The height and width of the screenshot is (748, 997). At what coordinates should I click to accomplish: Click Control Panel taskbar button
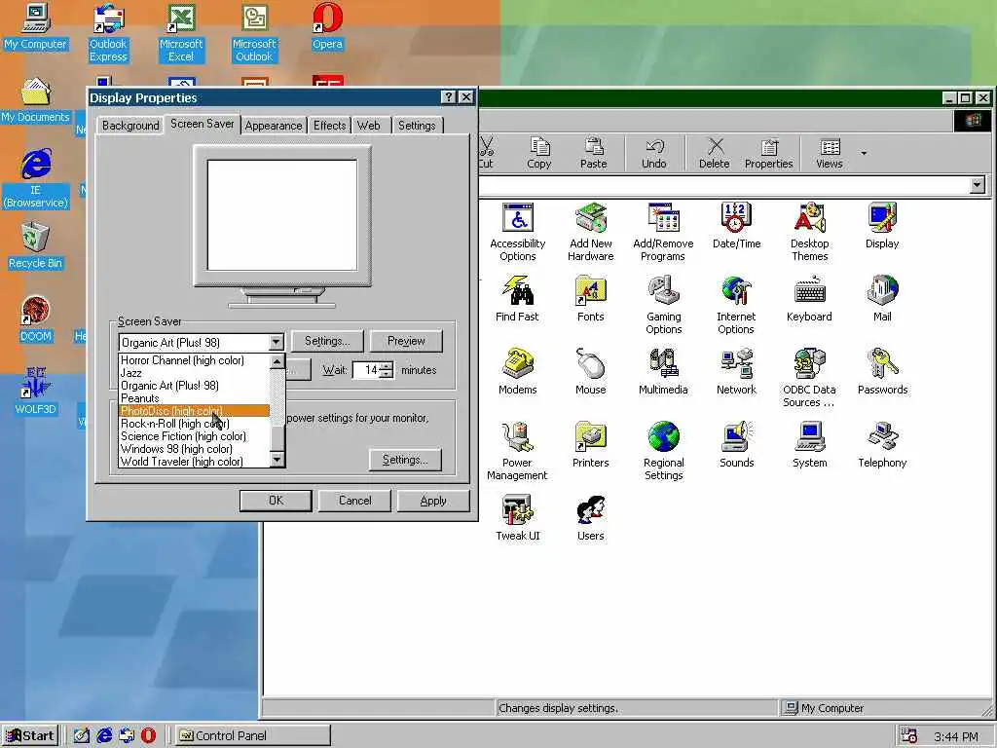[252, 735]
